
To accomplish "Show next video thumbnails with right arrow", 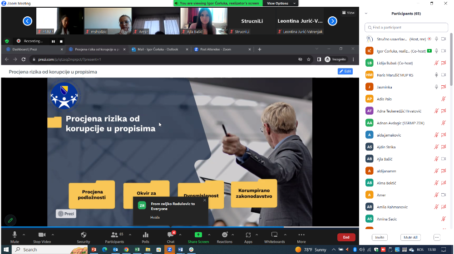I will (x=332, y=21).
